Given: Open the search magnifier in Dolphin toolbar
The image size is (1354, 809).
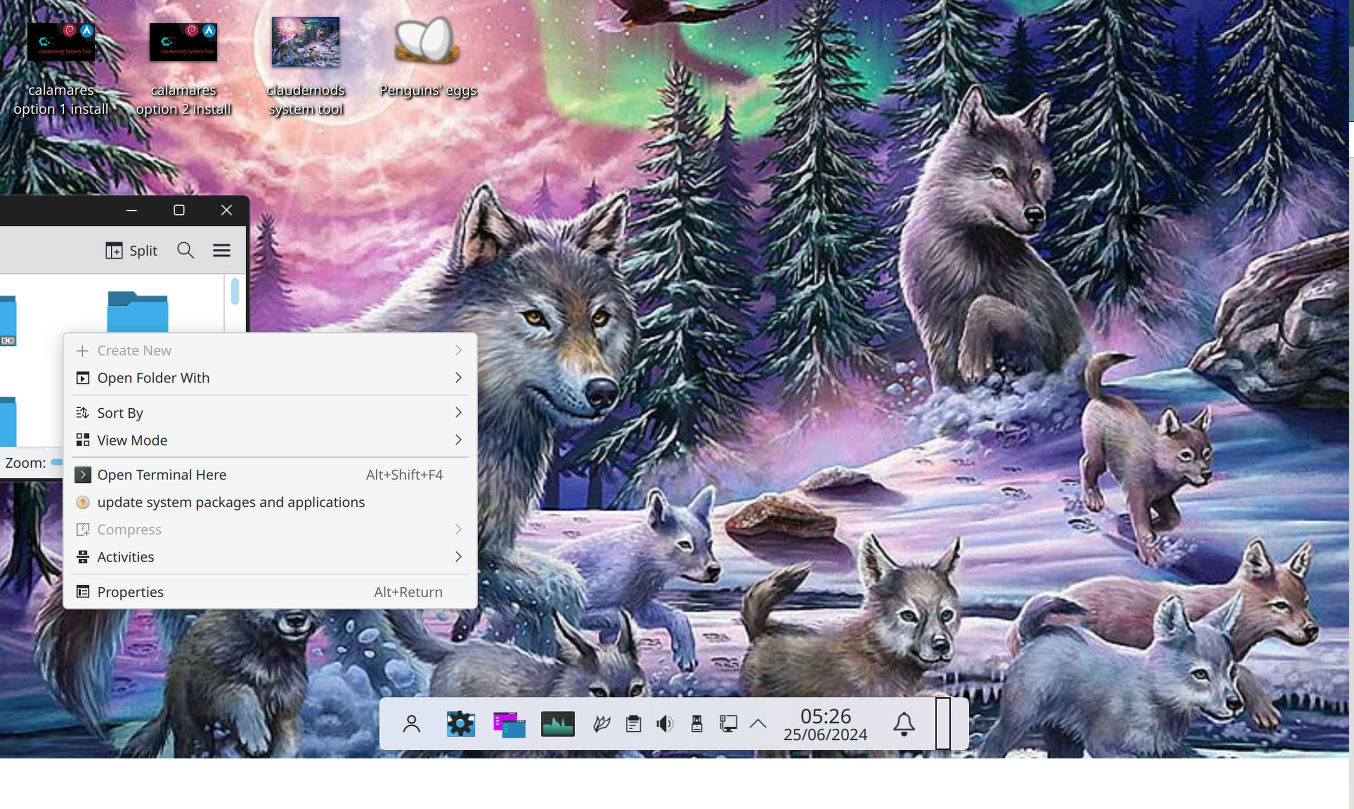Looking at the screenshot, I should click(186, 251).
